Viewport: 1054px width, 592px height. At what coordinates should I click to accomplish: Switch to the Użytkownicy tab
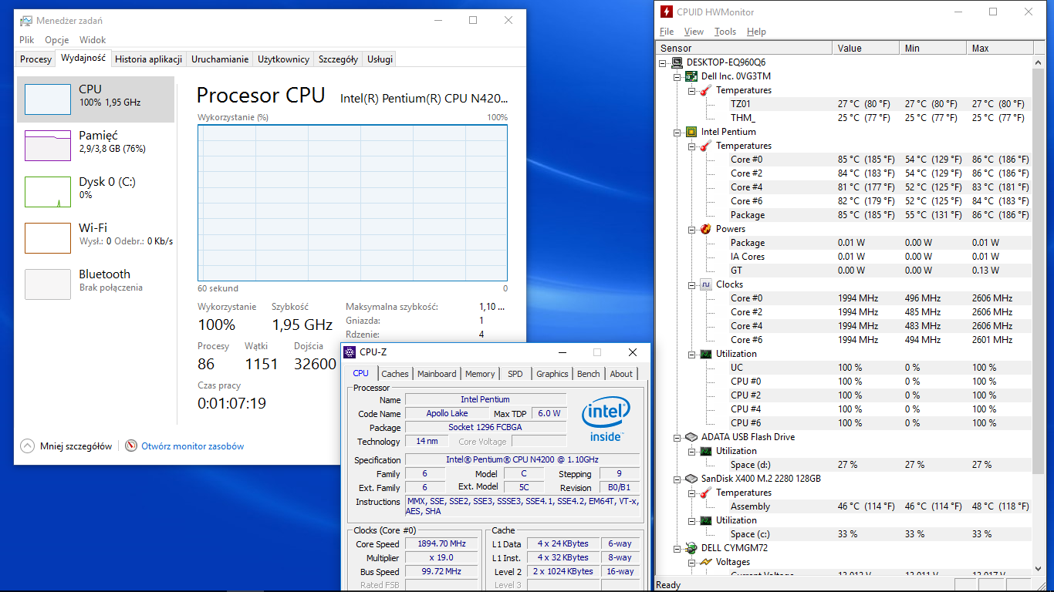pyautogui.click(x=284, y=59)
